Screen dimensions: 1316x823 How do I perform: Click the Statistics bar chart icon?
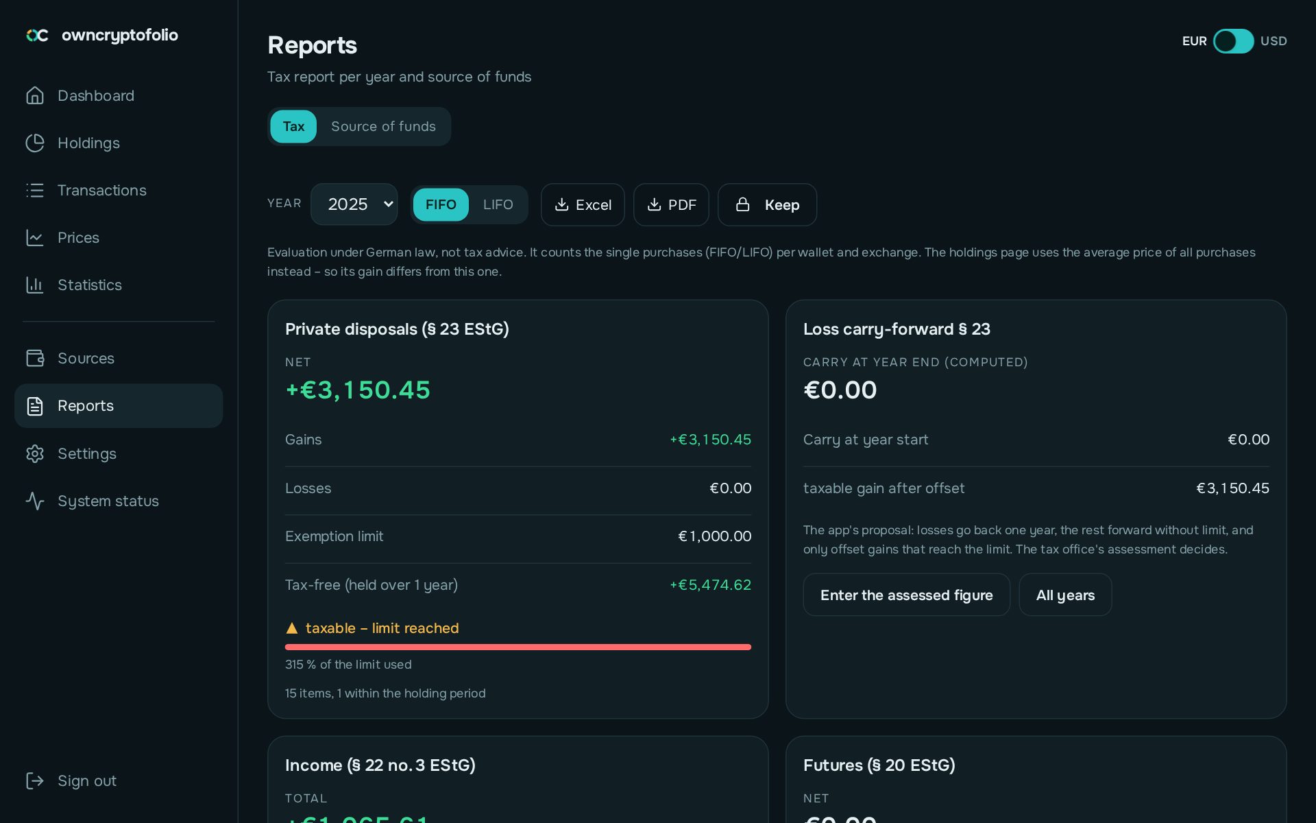35,285
